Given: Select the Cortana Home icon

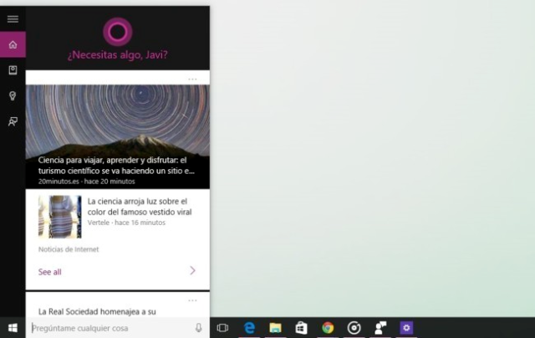Looking at the screenshot, I should point(13,44).
